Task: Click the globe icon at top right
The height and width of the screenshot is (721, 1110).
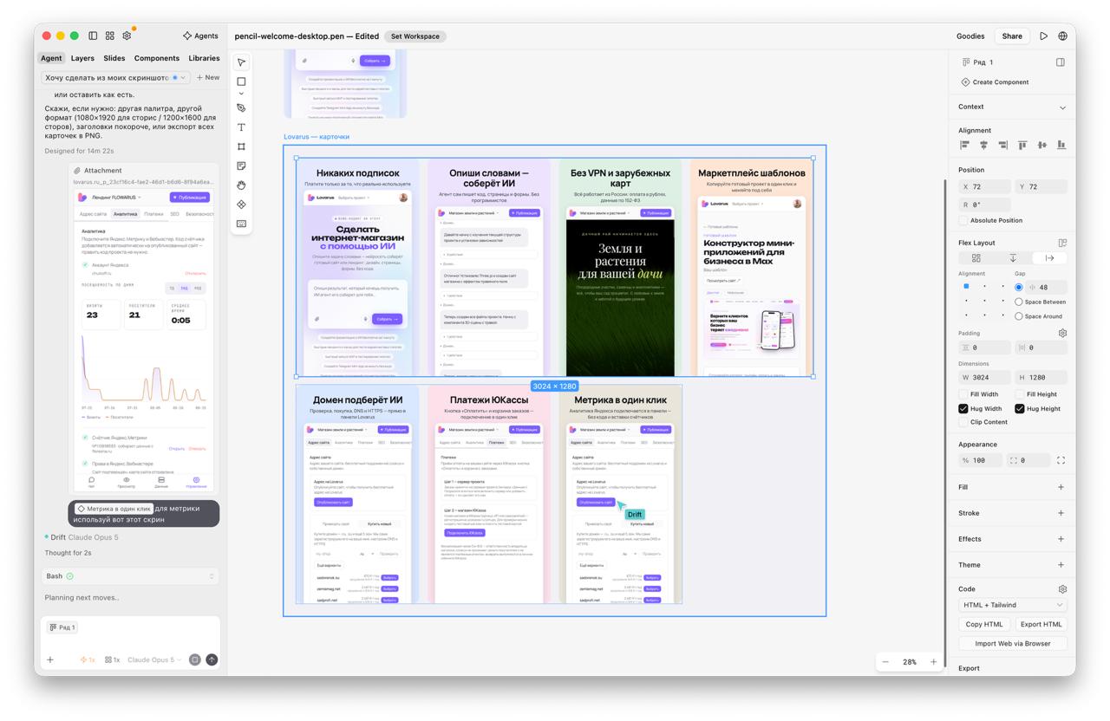Action: pyautogui.click(x=1062, y=36)
